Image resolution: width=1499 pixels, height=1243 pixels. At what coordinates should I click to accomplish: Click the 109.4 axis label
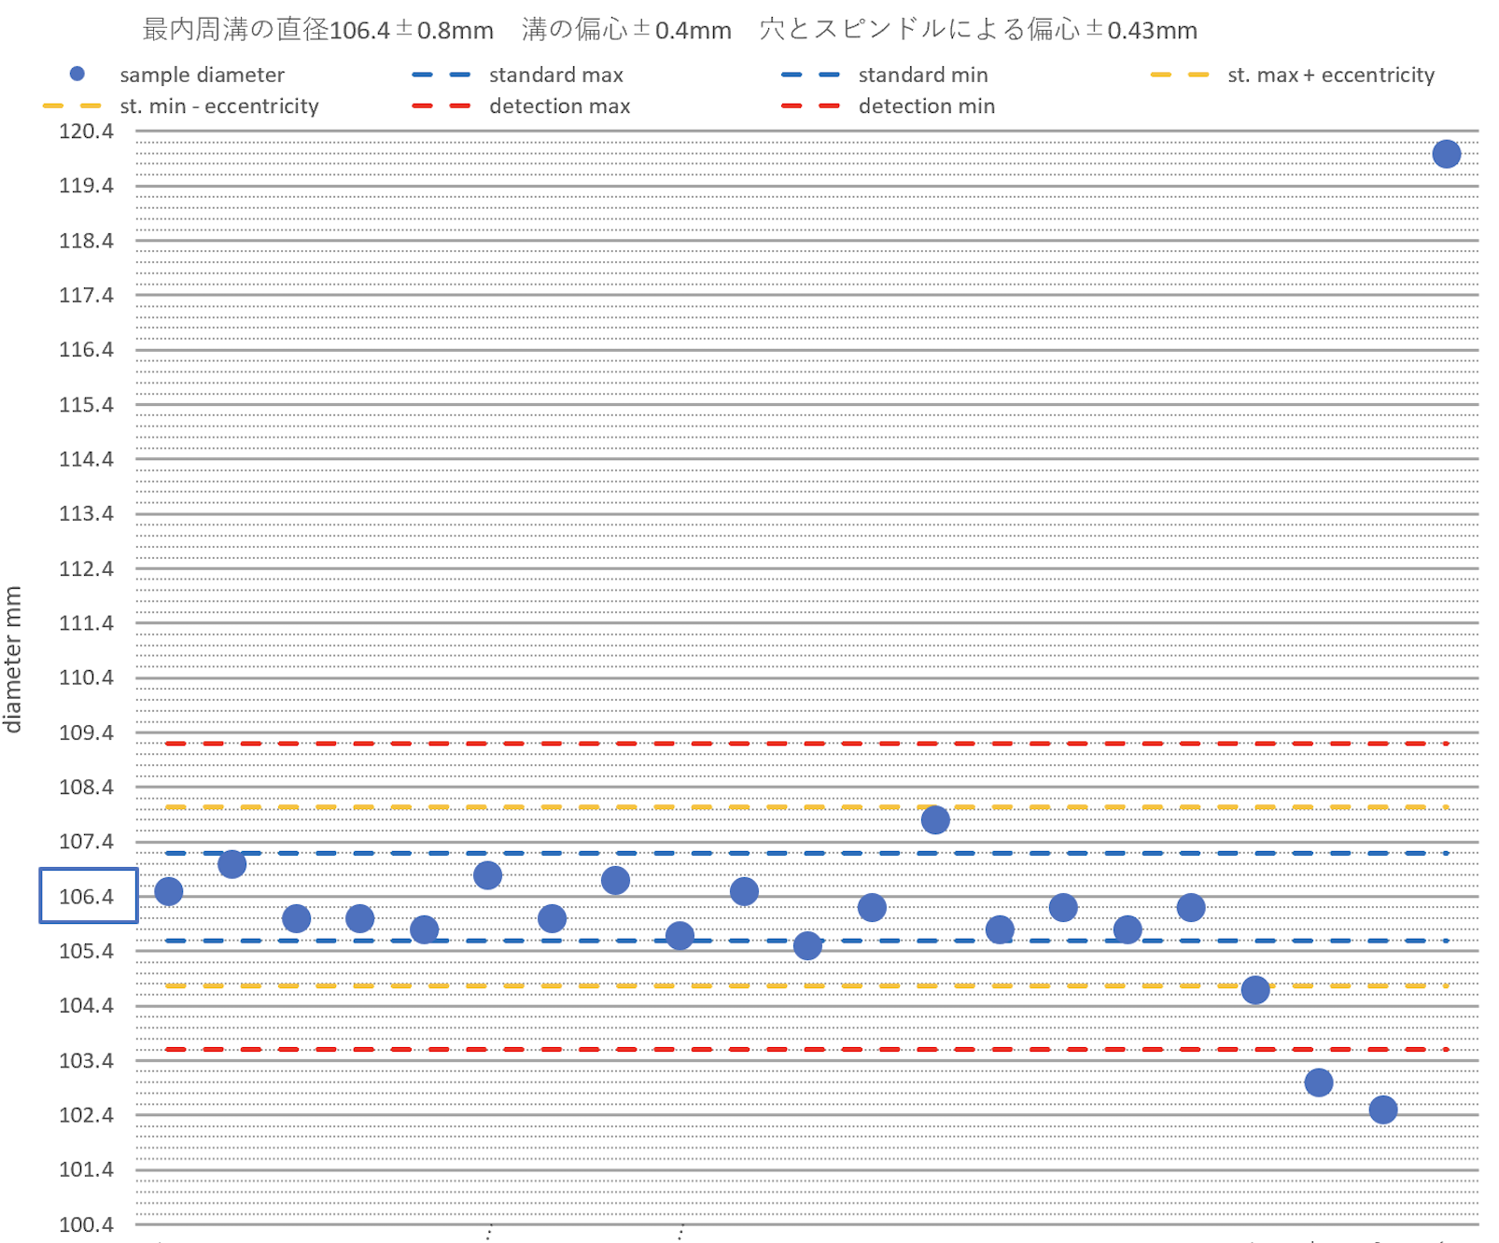click(87, 733)
